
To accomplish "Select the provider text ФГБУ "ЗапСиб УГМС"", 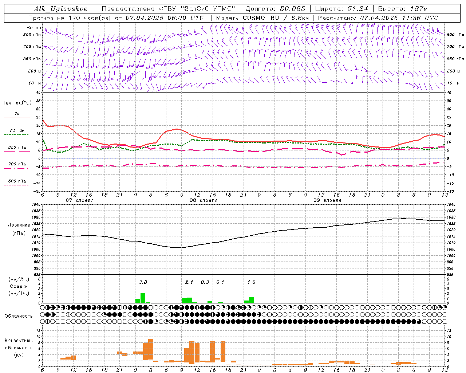I will 197,9.
